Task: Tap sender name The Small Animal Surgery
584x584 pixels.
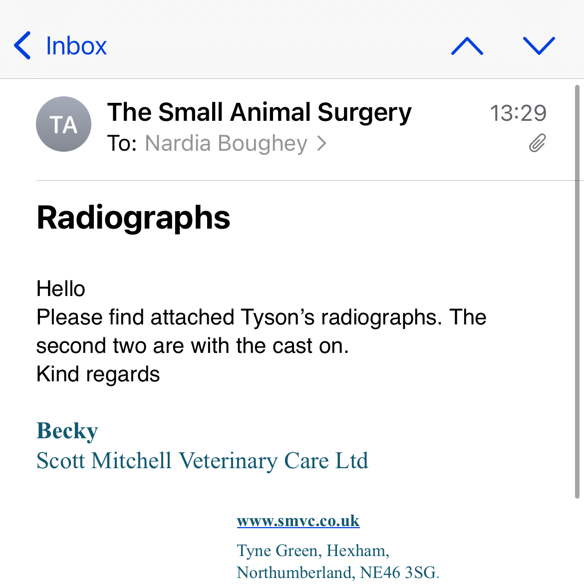Action: (x=259, y=112)
